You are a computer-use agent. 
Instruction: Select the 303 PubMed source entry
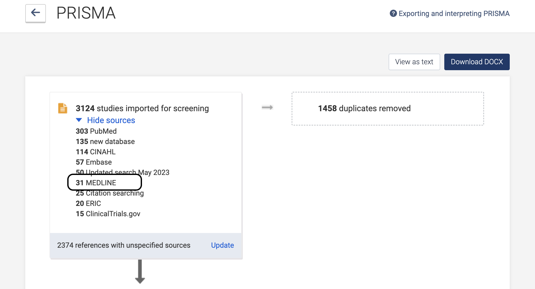pyautogui.click(x=96, y=131)
